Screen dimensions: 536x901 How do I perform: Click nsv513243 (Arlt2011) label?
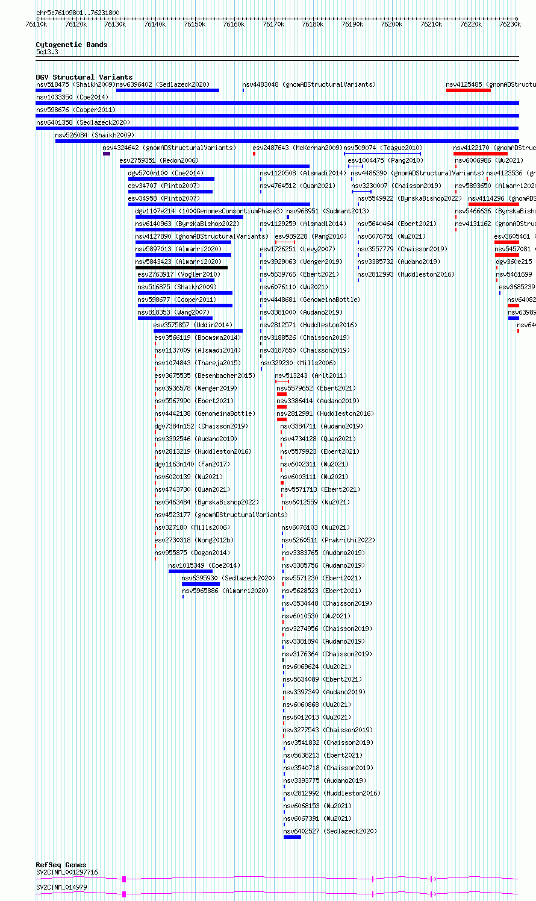click(311, 376)
